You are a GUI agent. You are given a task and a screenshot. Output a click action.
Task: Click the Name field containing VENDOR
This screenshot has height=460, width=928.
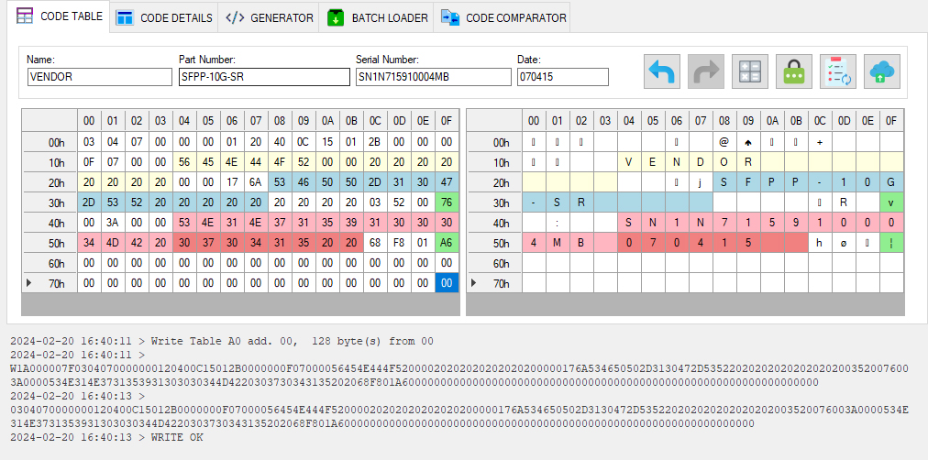point(99,77)
